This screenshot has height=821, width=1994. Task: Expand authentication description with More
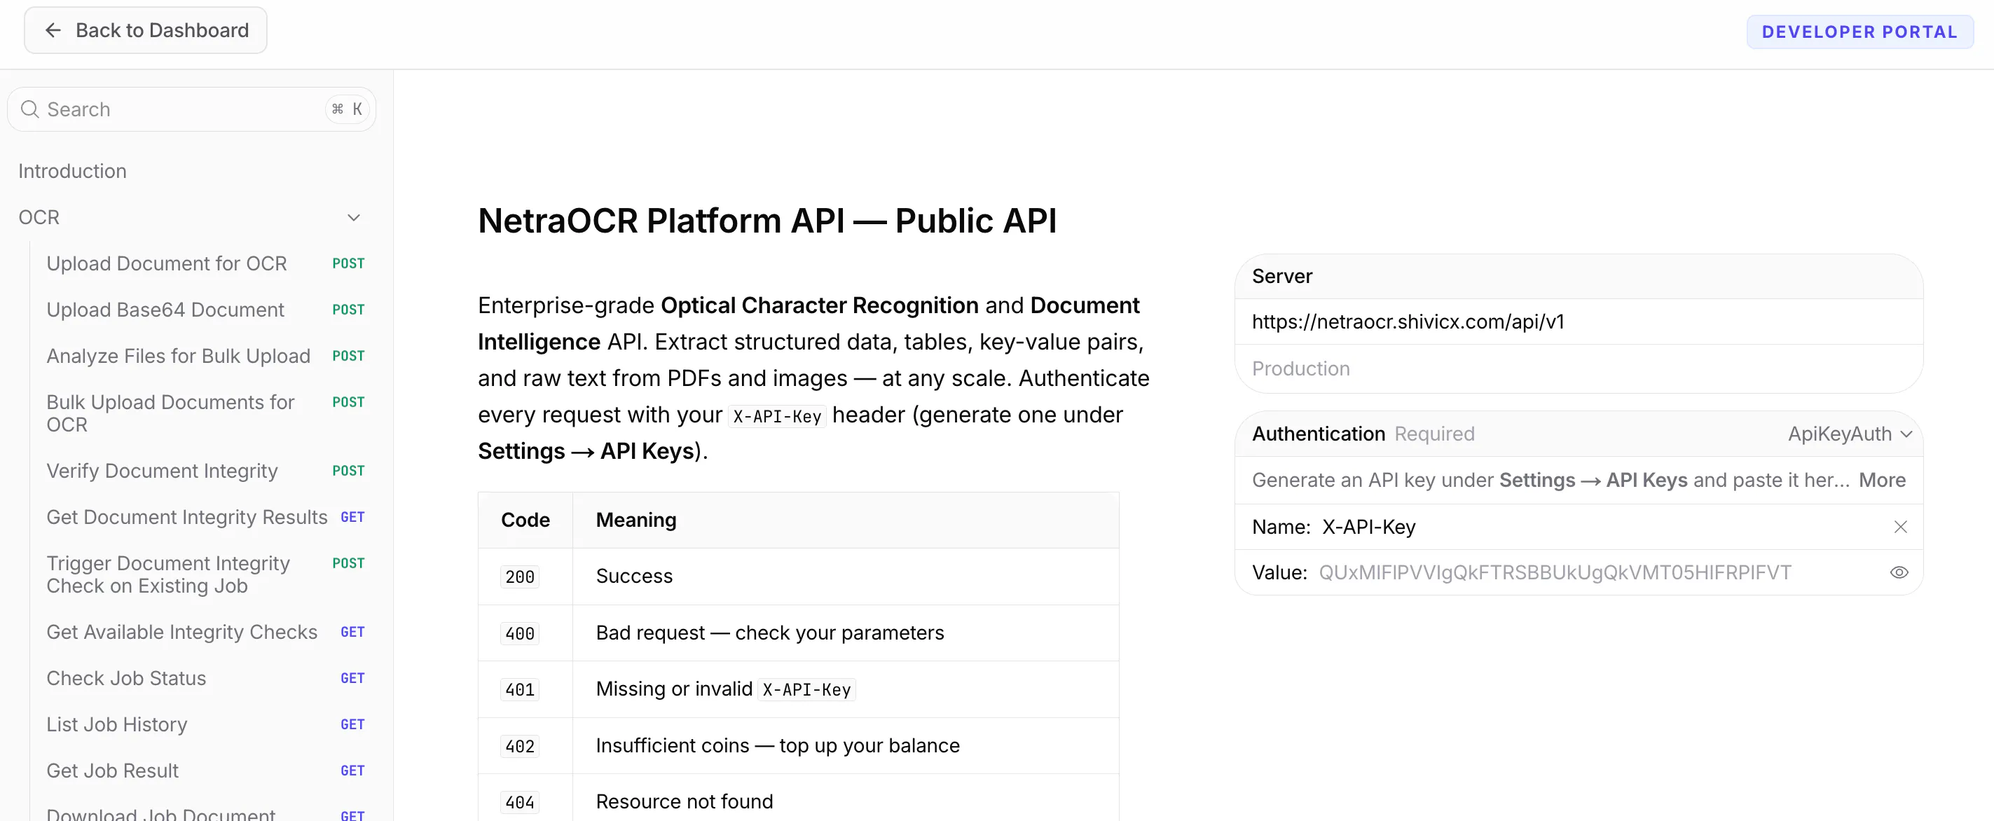pyautogui.click(x=1882, y=481)
